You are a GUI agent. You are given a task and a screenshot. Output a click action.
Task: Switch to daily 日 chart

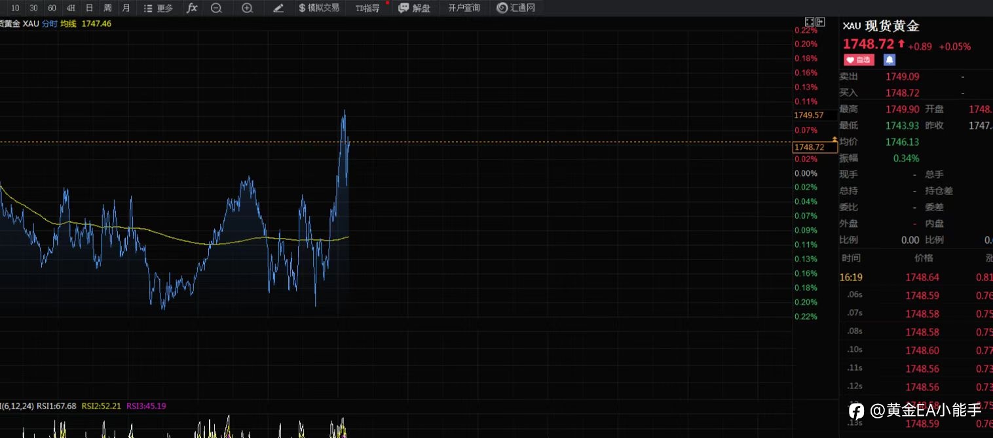tap(89, 8)
